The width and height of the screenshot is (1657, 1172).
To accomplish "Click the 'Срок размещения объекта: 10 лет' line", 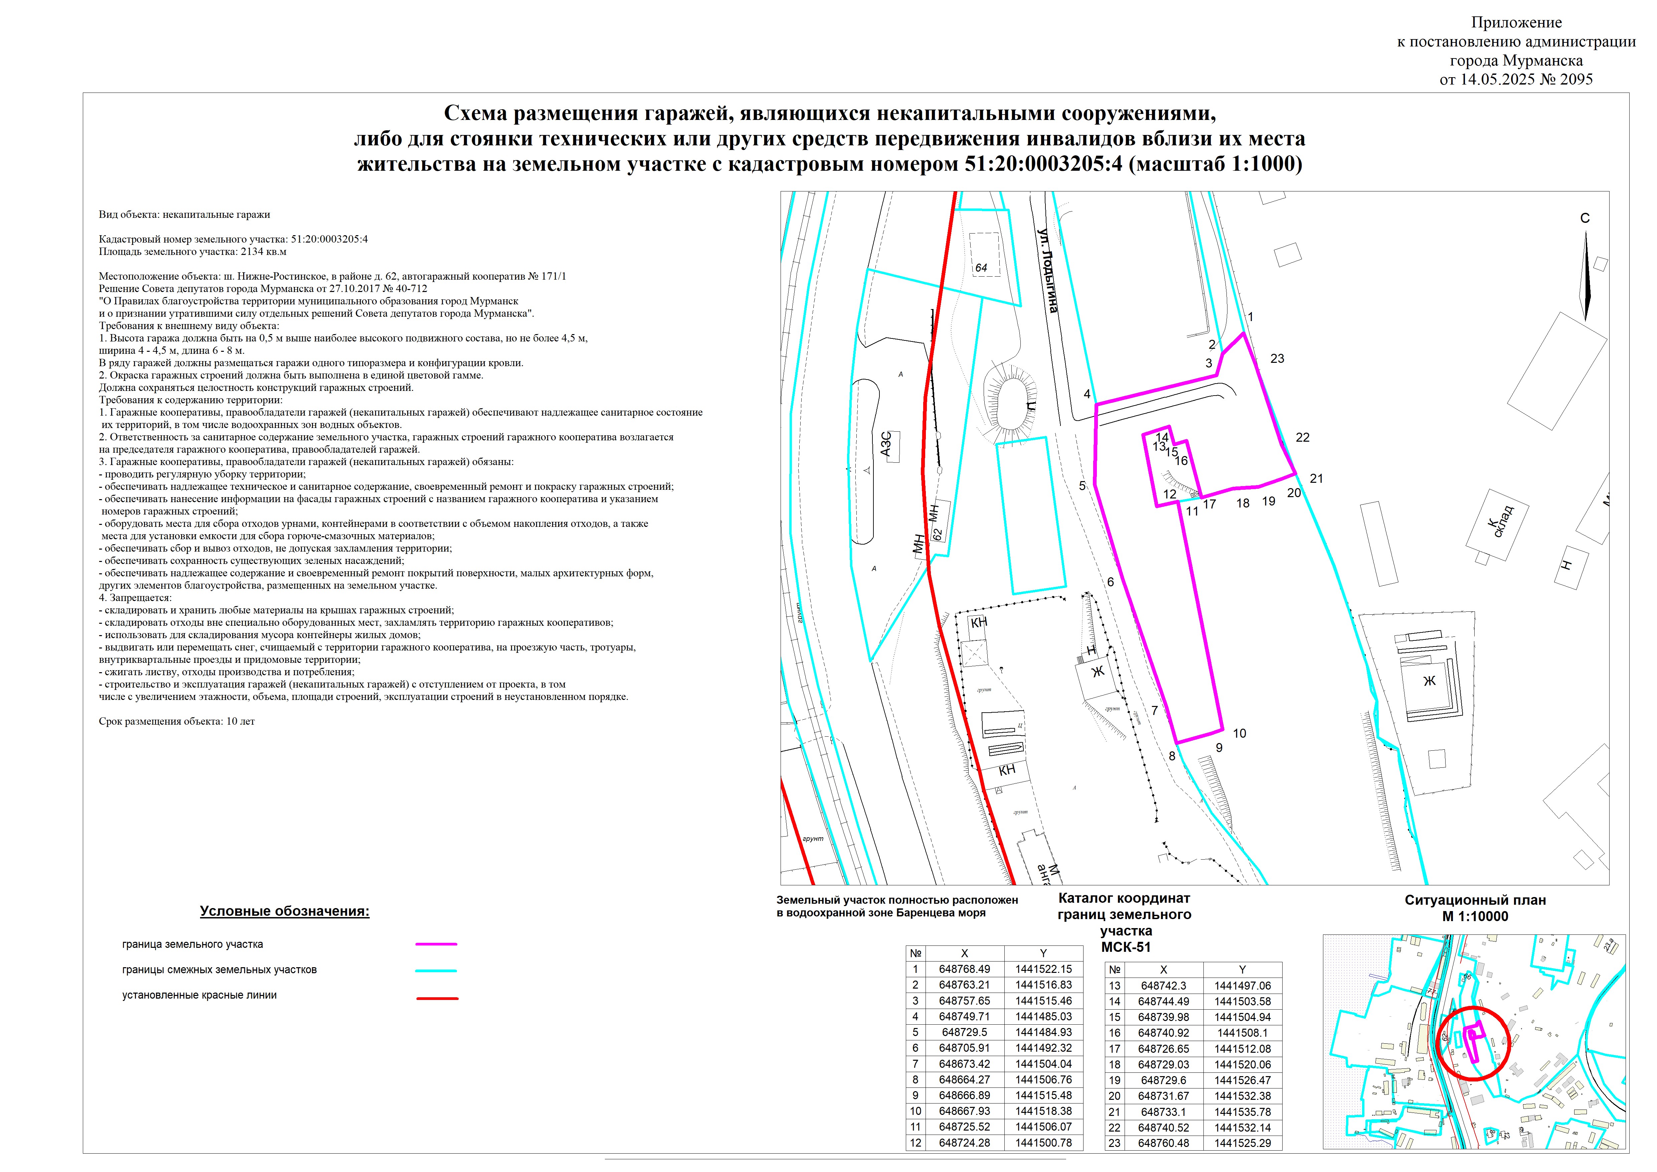I will pos(177,721).
